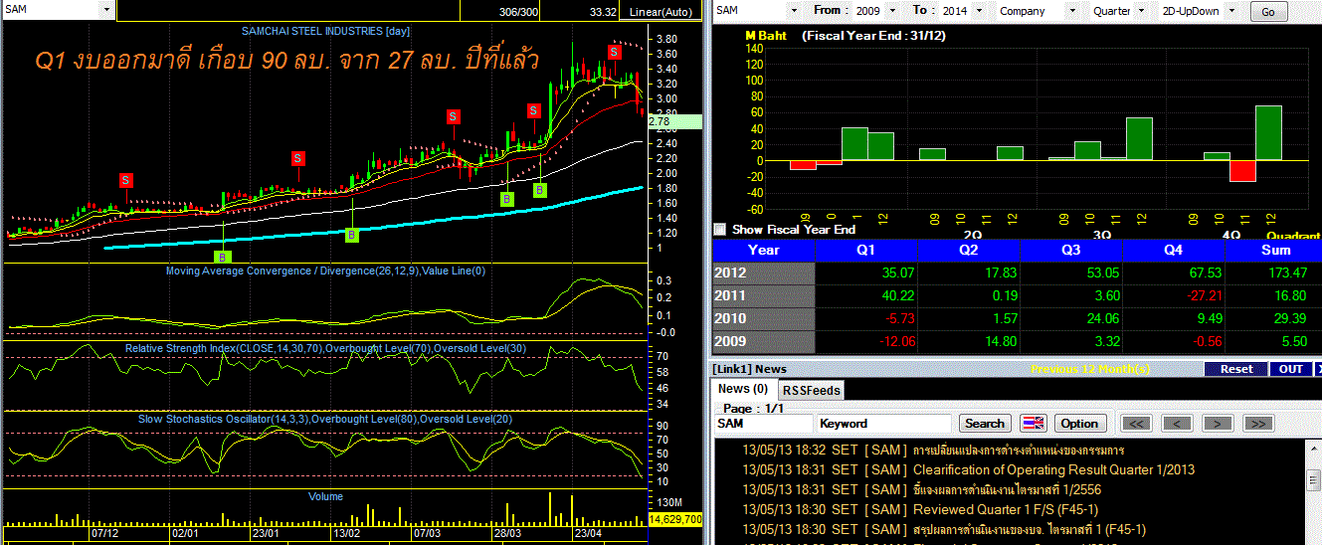Click the Moving Average Convergence / Divergence indicator title

pos(326,271)
